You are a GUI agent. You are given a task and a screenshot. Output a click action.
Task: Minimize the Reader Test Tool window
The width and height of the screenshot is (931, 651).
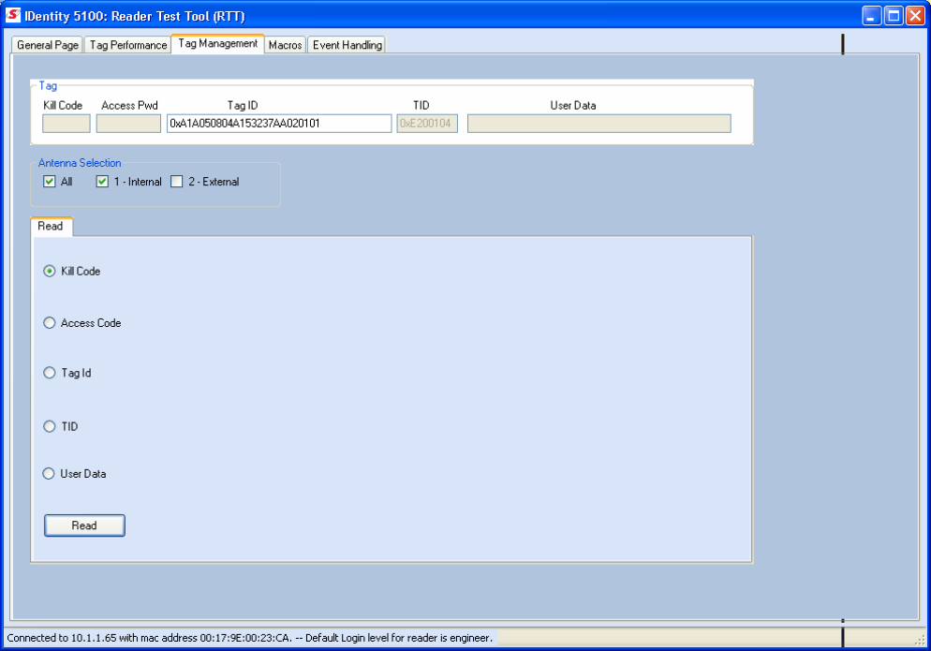click(x=871, y=15)
